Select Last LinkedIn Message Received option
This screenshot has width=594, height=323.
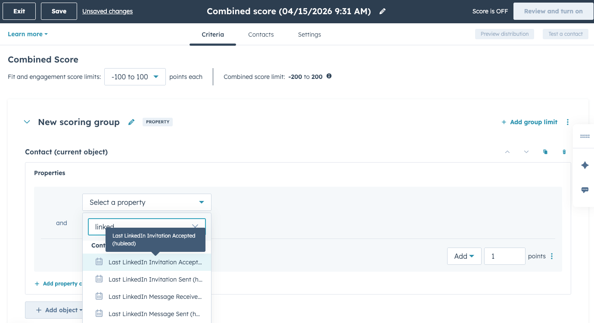tap(147, 297)
